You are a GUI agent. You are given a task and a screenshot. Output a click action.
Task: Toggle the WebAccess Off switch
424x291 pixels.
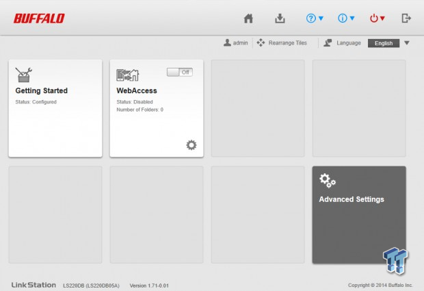pyautogui.click(x=180, y=73)
